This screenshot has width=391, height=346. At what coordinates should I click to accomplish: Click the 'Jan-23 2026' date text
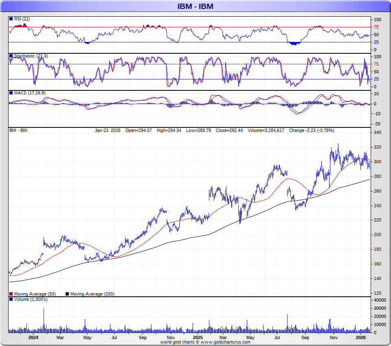click(x=108, y=130)
